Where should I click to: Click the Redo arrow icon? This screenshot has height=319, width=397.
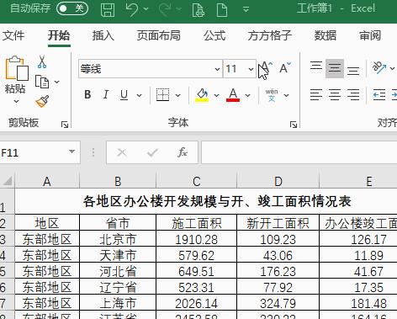[x=165, y=9]
